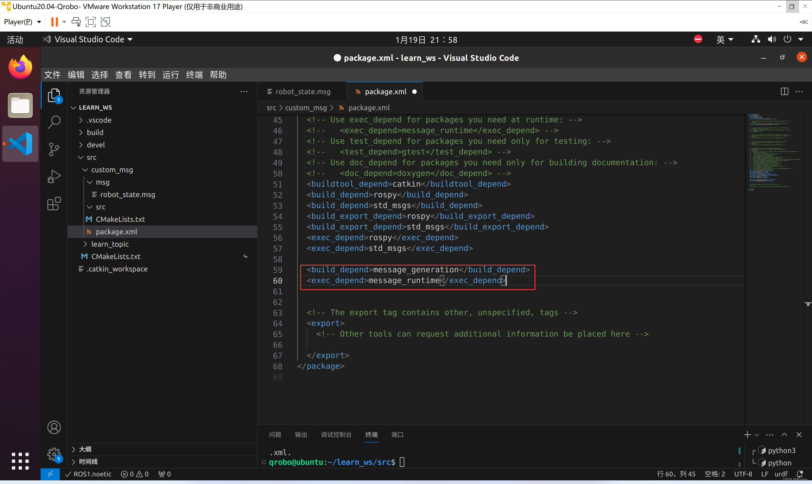Open terminal panel more actions ellipsis
The height and width of the screenshot is (484, 812).
770,435
